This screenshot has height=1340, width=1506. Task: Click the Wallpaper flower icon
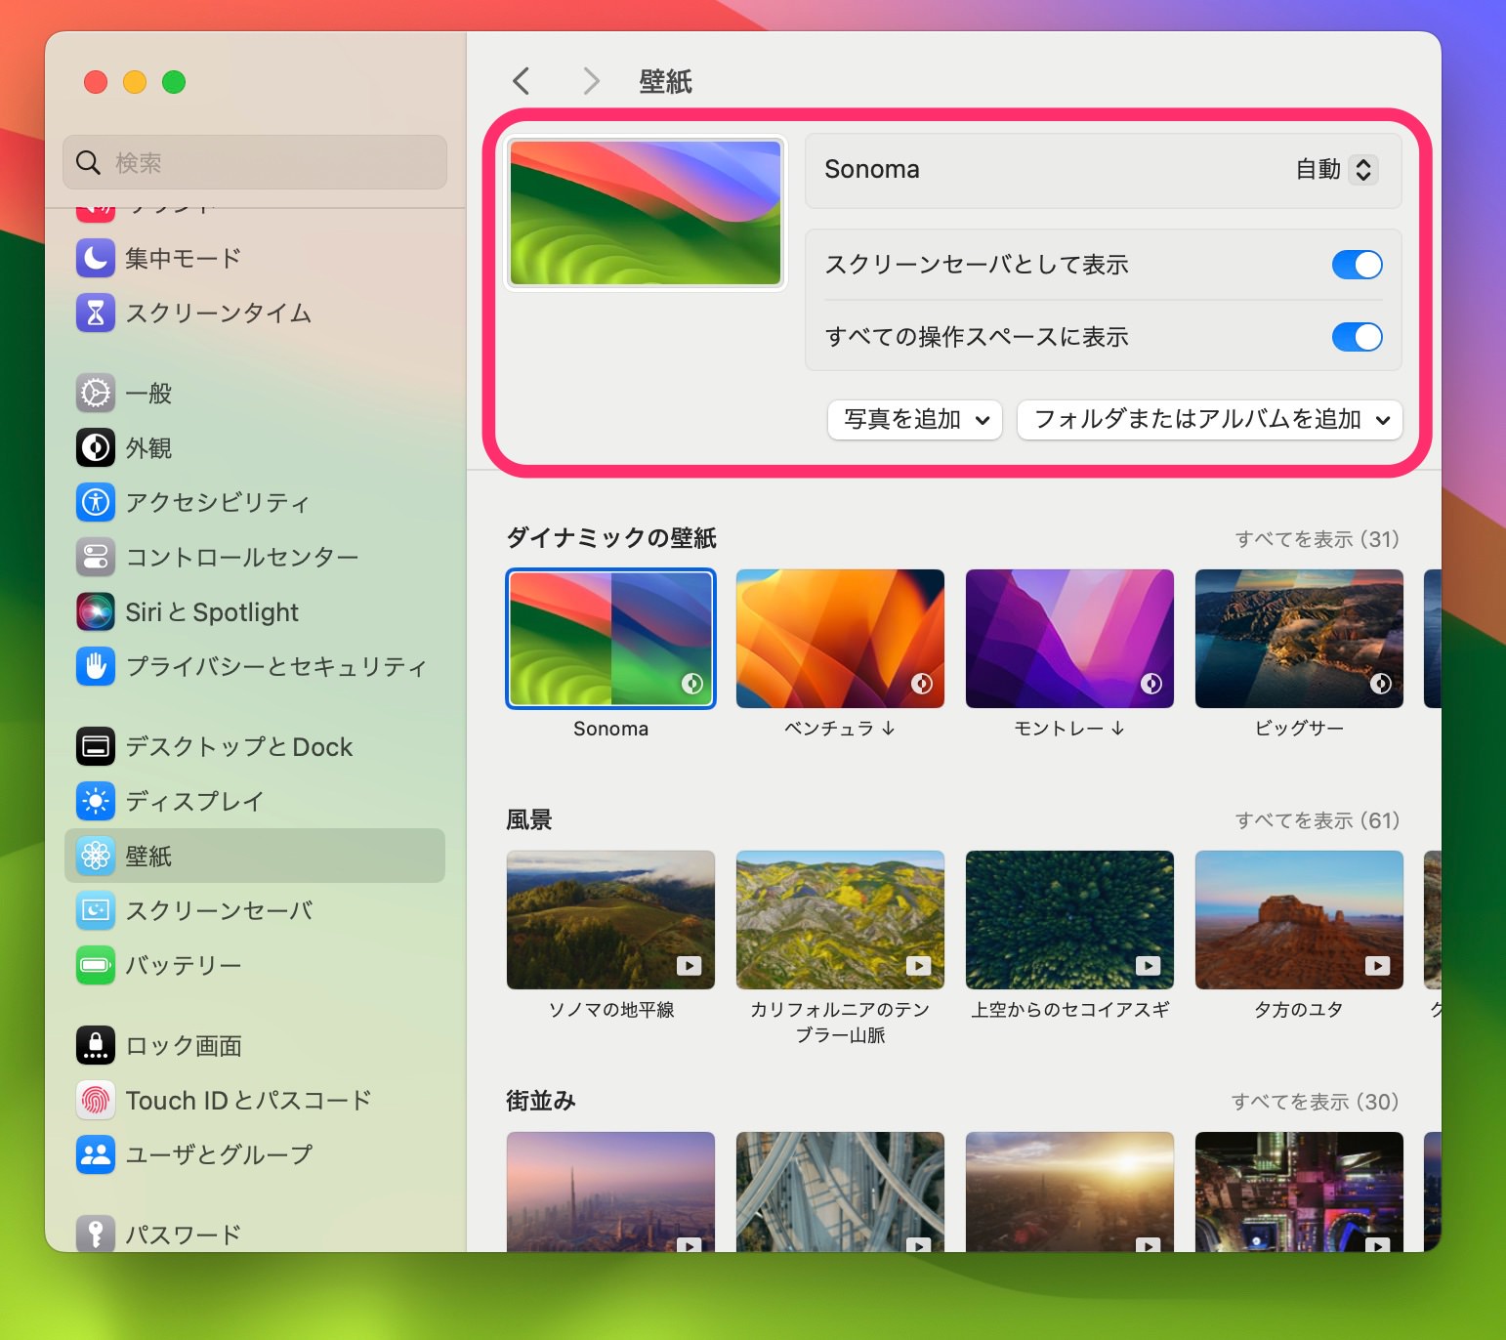point(96,856)
